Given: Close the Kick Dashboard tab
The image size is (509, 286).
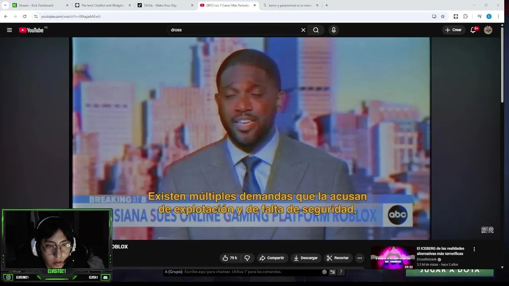Looking at the screenshot, I should coord(67,5).
